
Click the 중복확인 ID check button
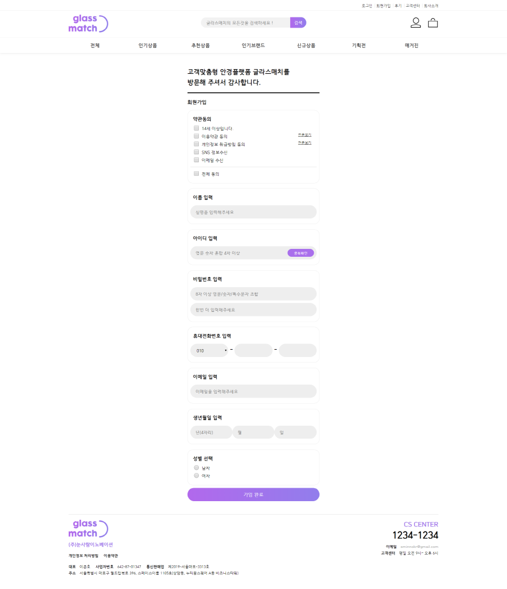300,253
